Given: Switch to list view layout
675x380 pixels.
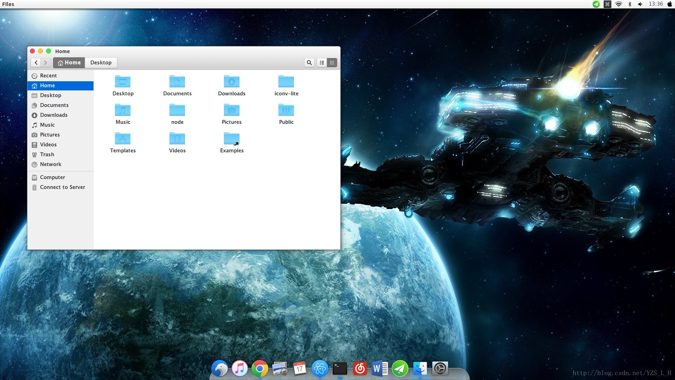Looking at the screenshot, I should click(x=322, y=63).
